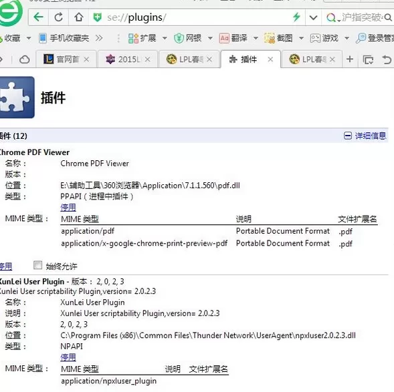Click 停用 link left of 始终允许
Viewport: 394px width, 392px height.
pos(5,266)
